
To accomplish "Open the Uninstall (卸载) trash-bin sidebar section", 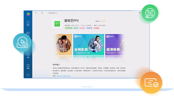I will (28, 67).
